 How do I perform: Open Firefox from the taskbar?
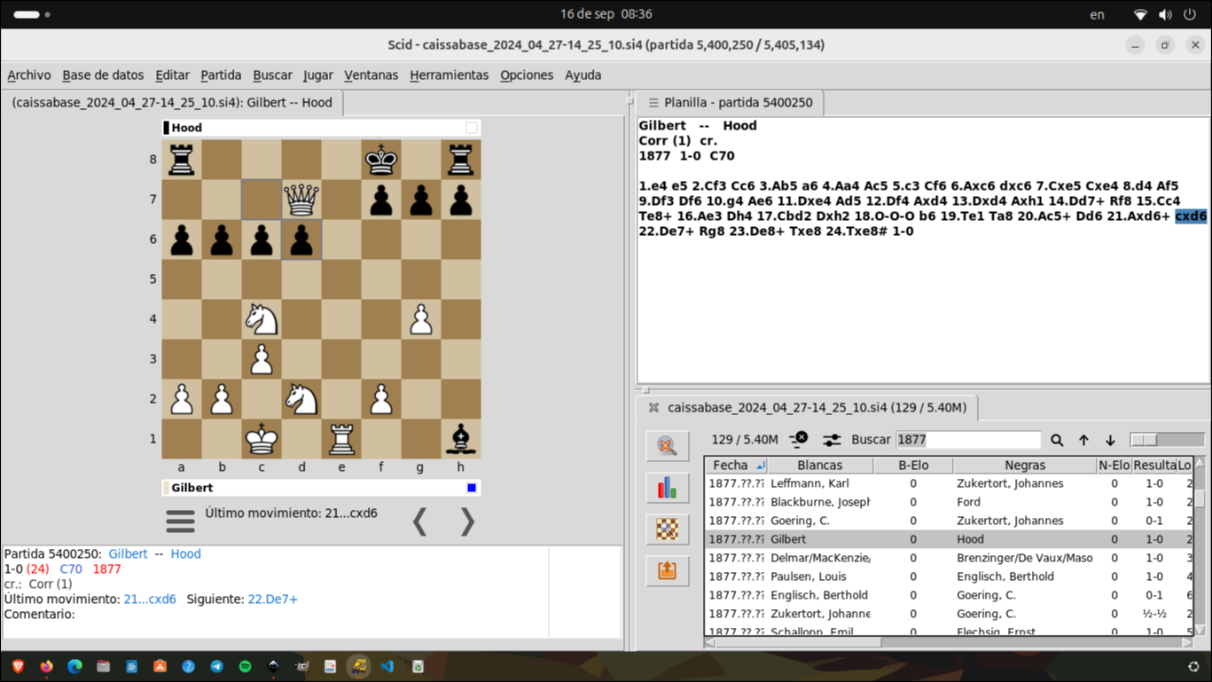click(46, 666)
